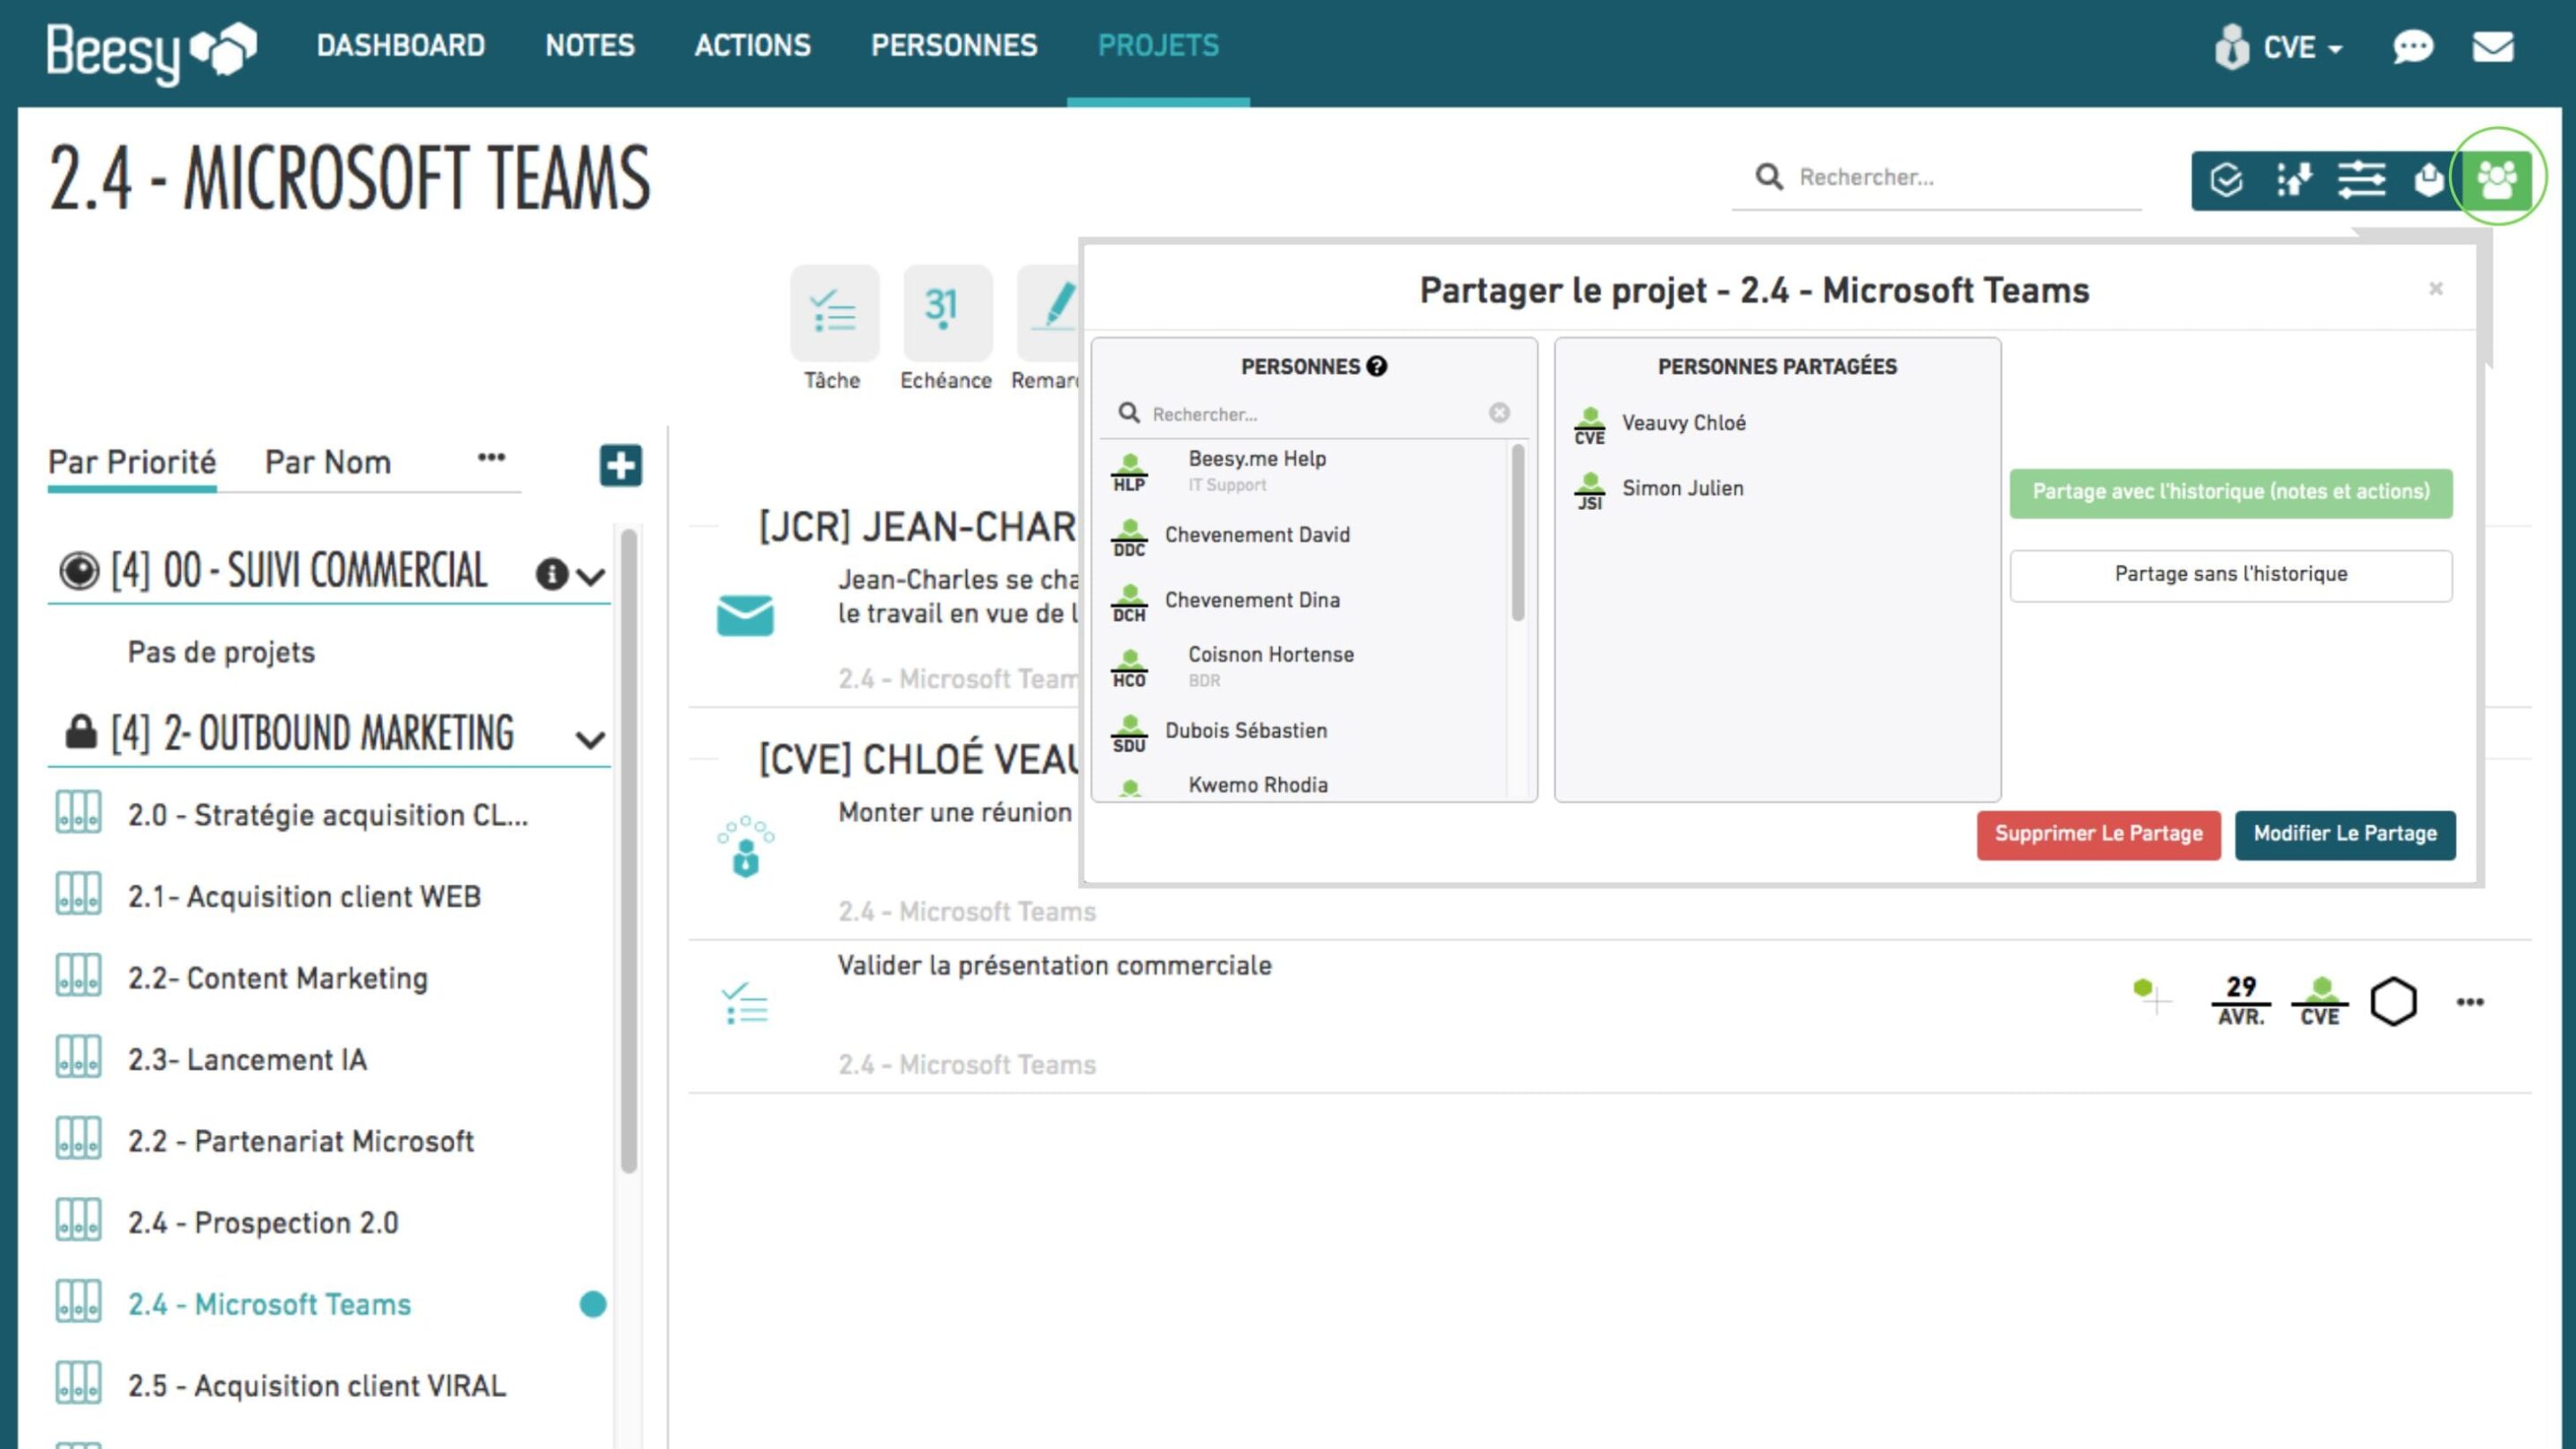Screen dimensions: 2576x1449
Task: Open the Notes menu
Action: point(590,46)
